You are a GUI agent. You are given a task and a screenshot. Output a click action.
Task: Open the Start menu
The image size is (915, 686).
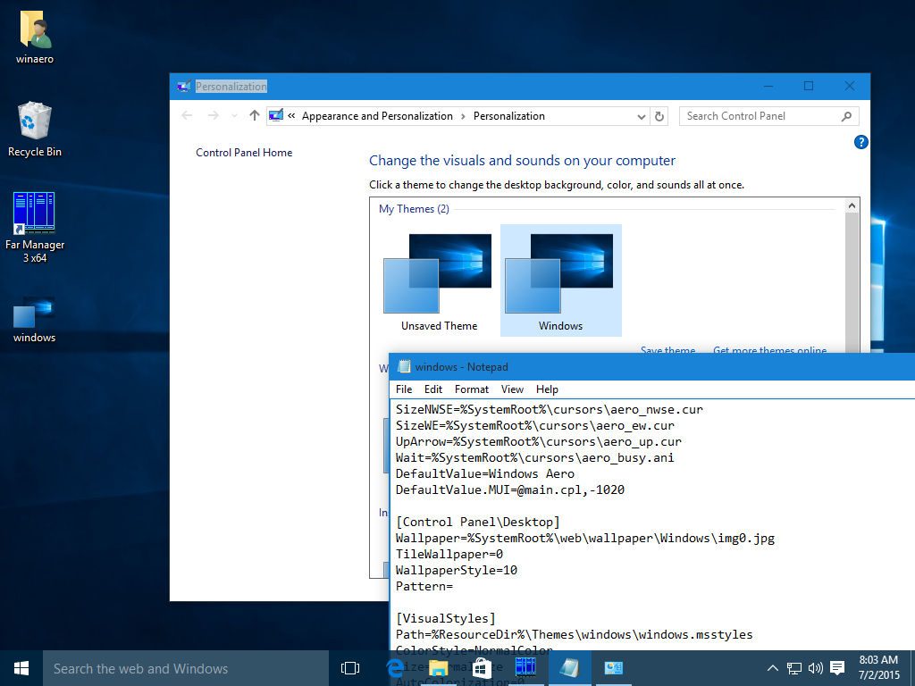pos(21,667)
